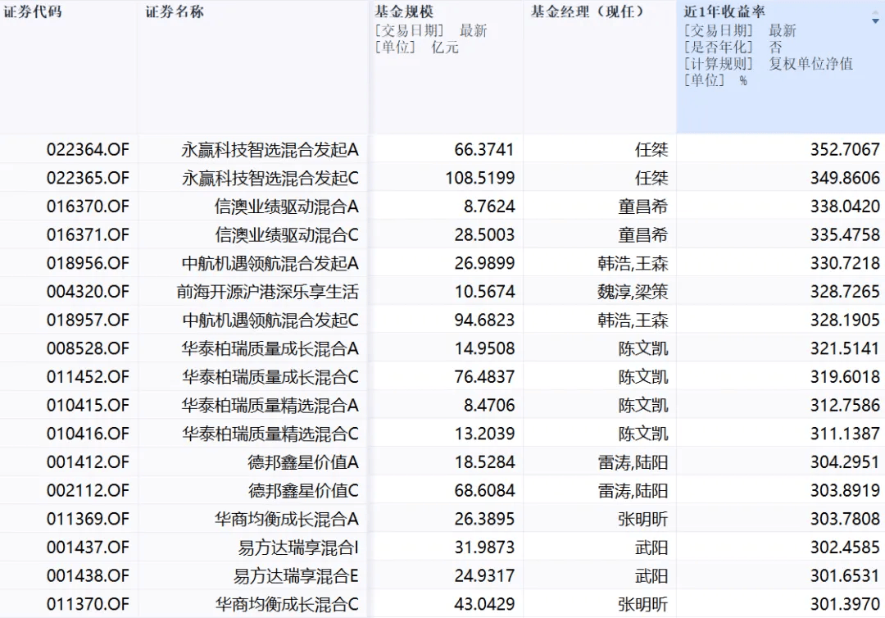Viewport: 885px width, 618px height.
Task: Click return value 301.3970 in last row
Action: coord(845,604)
